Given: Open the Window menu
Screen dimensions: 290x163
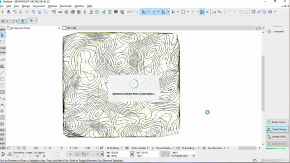Looking at the screenshot, I should (79, 6).
